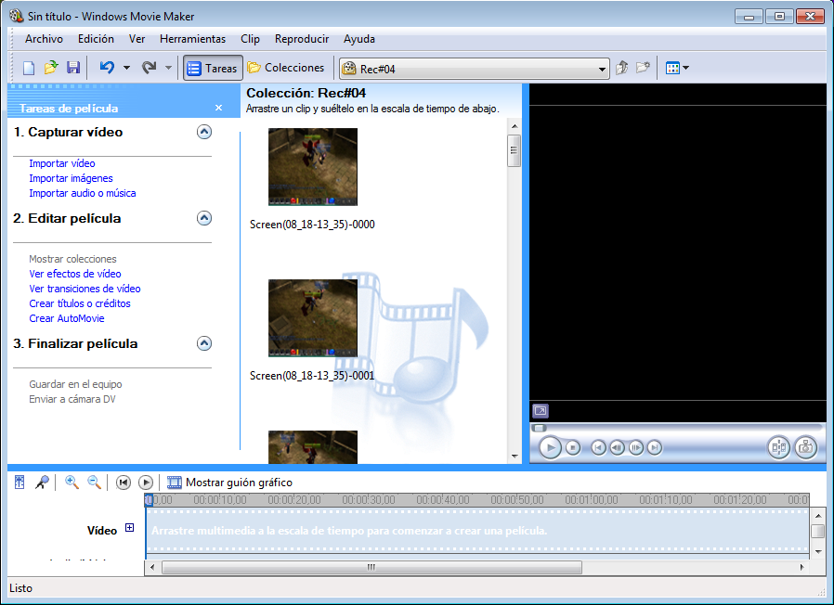This screenshot has width=834, height=605.
Task: Click the collection list scroll-down arrow
Action: coord(515,457)
